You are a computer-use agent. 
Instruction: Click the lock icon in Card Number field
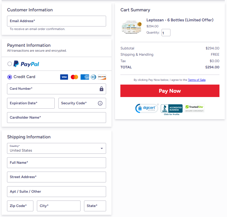pyautogui.click(x=102, y=89)
